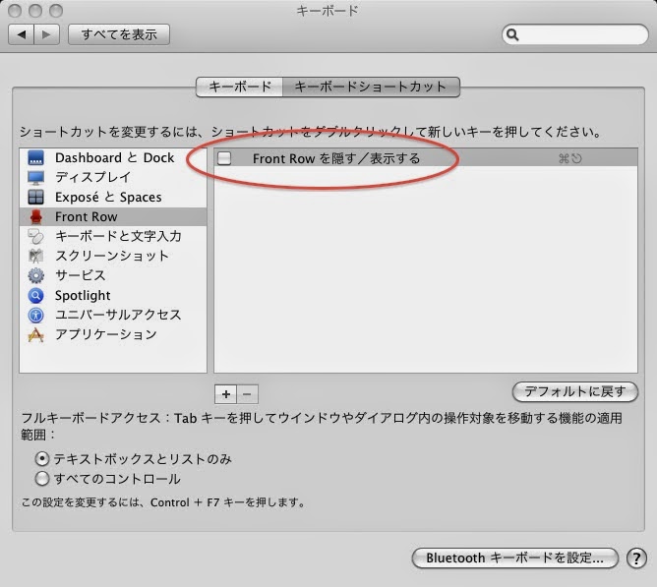
Task: Go back with the left arrow button
Action: click(22, 34)
